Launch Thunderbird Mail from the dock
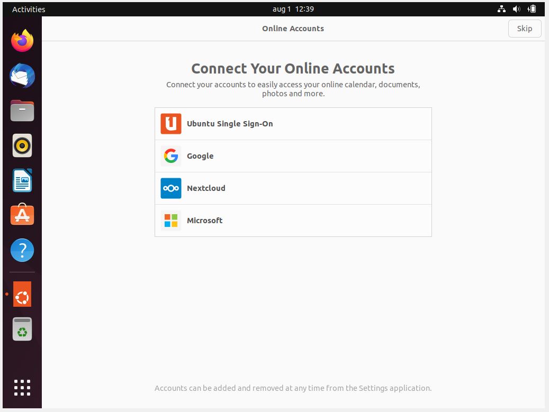Image resolution: width=549 pixels, height=412 pixels. [x=22, y=76]
